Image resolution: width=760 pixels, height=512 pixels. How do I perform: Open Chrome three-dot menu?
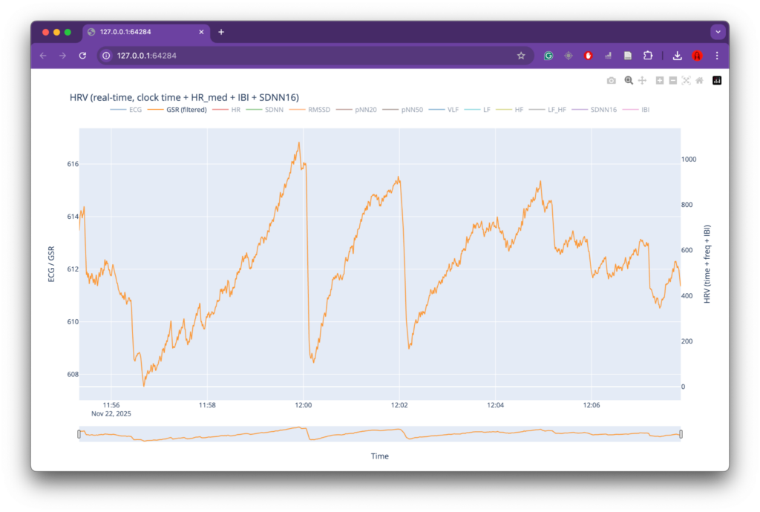[x=717, y=56]
